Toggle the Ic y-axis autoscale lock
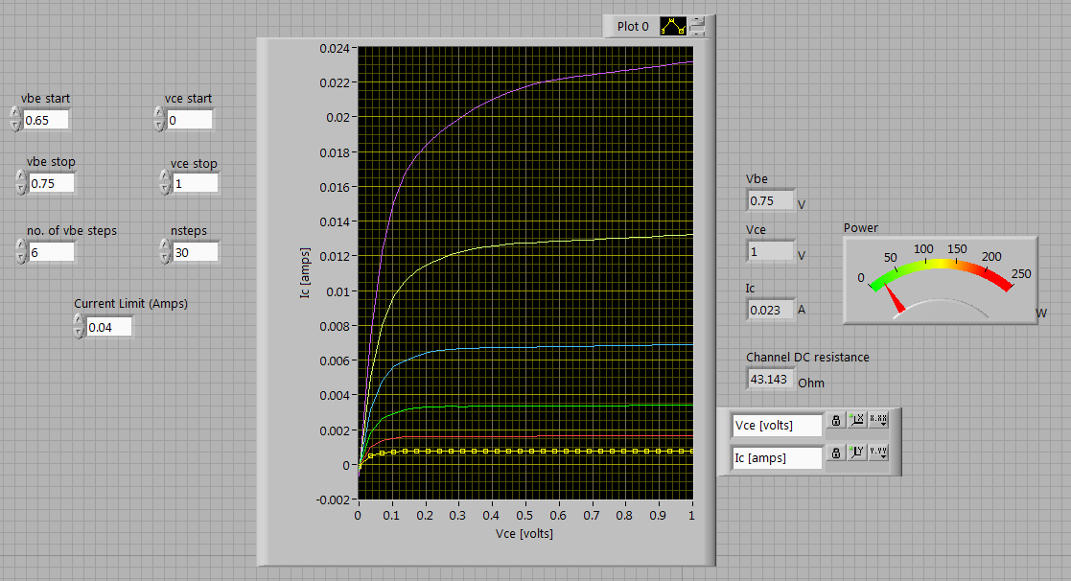Screen dimensions: 1071x581 click(836, 453)
